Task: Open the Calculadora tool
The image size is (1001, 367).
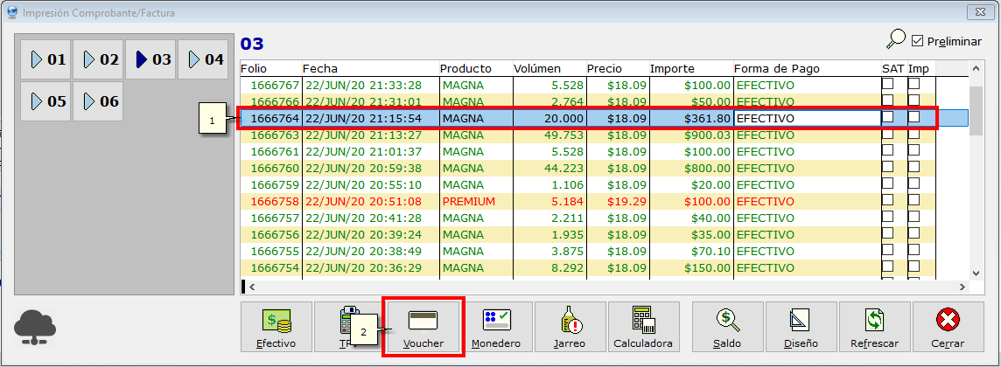Action: point(642,329)
